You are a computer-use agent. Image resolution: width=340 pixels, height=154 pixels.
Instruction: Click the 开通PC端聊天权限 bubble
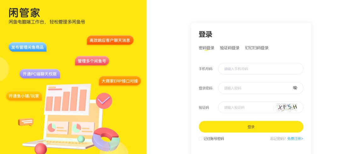pos(40,74)
